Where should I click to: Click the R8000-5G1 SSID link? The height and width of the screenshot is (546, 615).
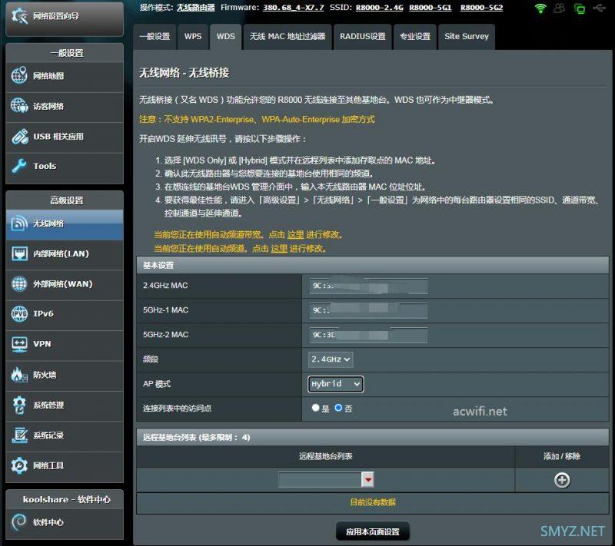(430, 8)
